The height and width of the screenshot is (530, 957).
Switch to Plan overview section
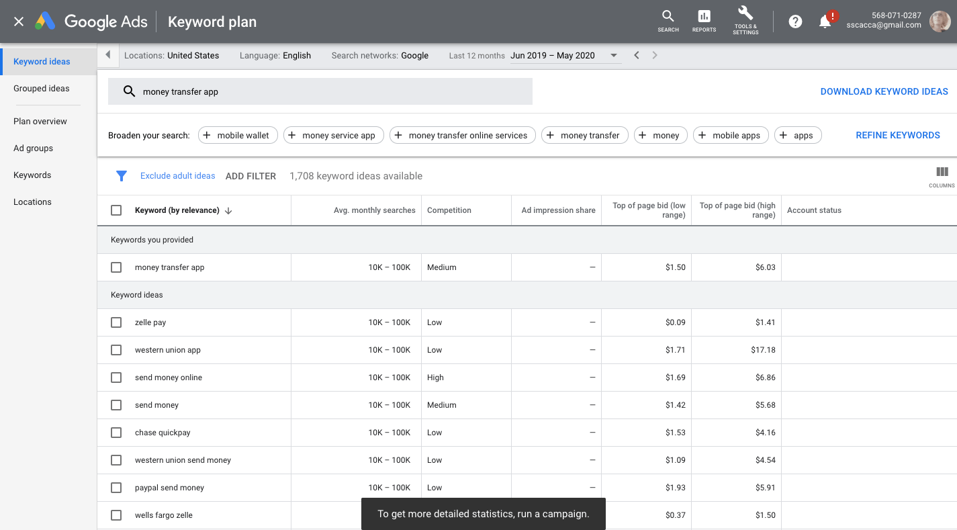point(40,122)
